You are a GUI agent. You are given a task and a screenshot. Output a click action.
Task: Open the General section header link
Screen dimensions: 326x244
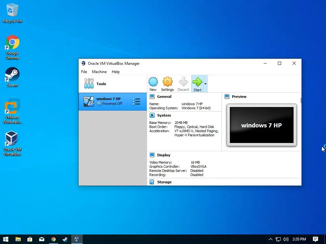pyautogui.click(x=164, y=97)
